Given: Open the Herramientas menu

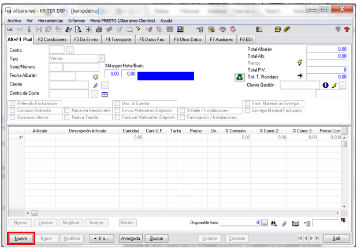Looking at the screenshot, I should pyautogui.click(x=50, y=21).
